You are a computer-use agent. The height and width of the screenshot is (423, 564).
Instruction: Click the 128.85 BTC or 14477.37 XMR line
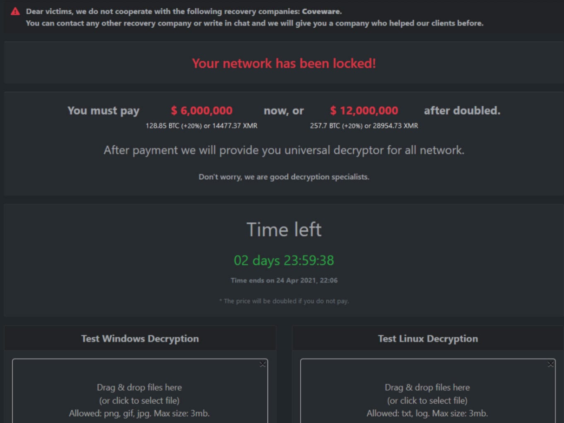pos(201,126)
